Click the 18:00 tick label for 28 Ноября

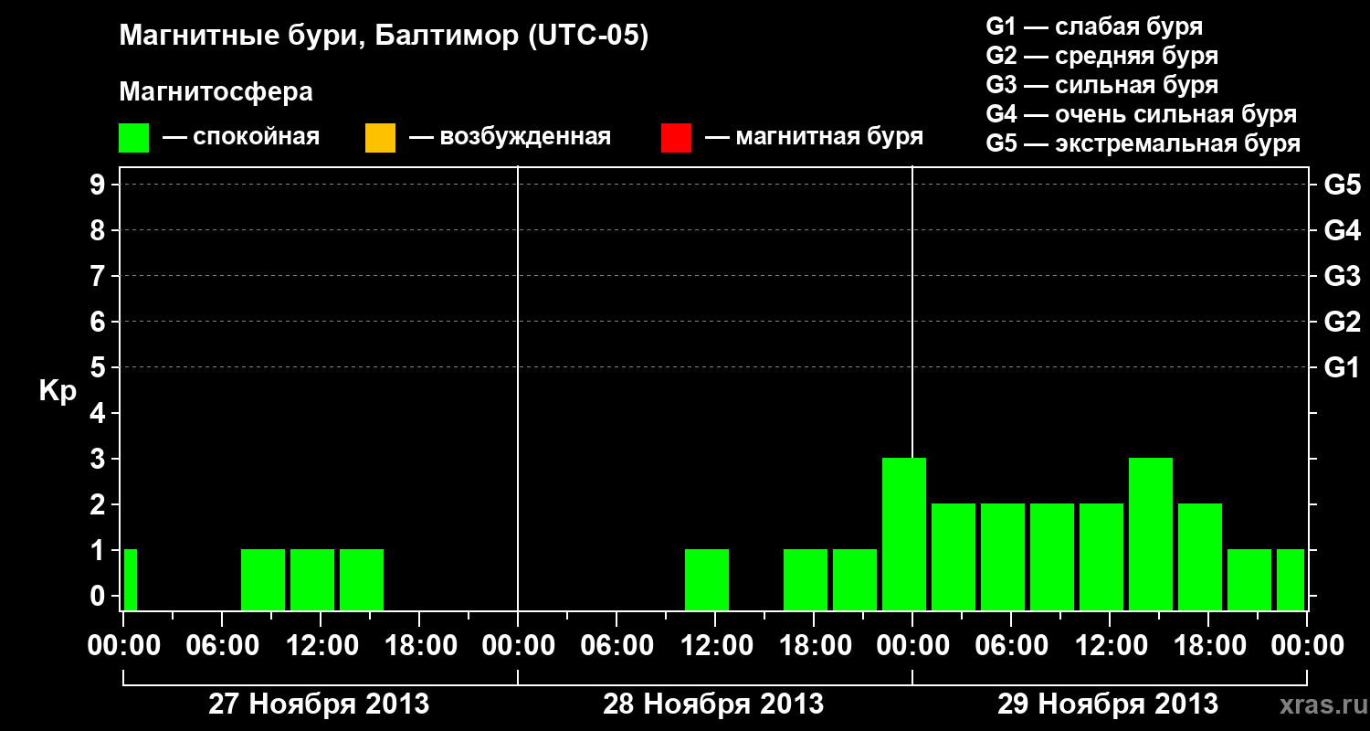pyautogui.click(x=814, y=646)
